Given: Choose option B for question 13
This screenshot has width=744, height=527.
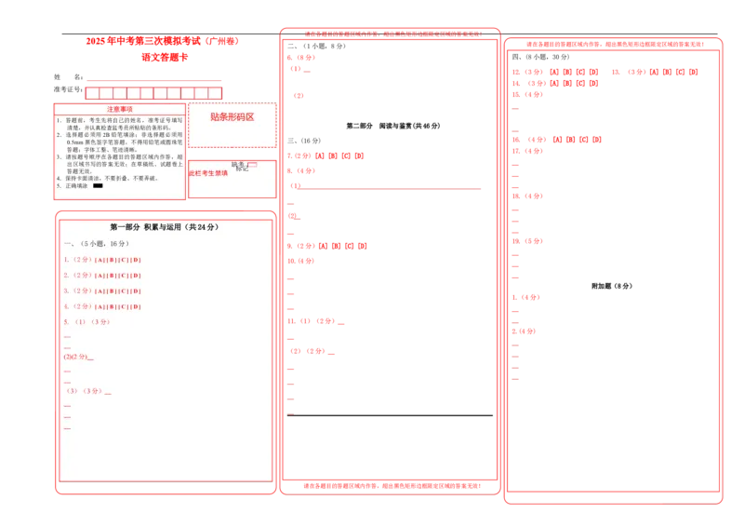Looking at the screenshot, I should click(667, 73).
